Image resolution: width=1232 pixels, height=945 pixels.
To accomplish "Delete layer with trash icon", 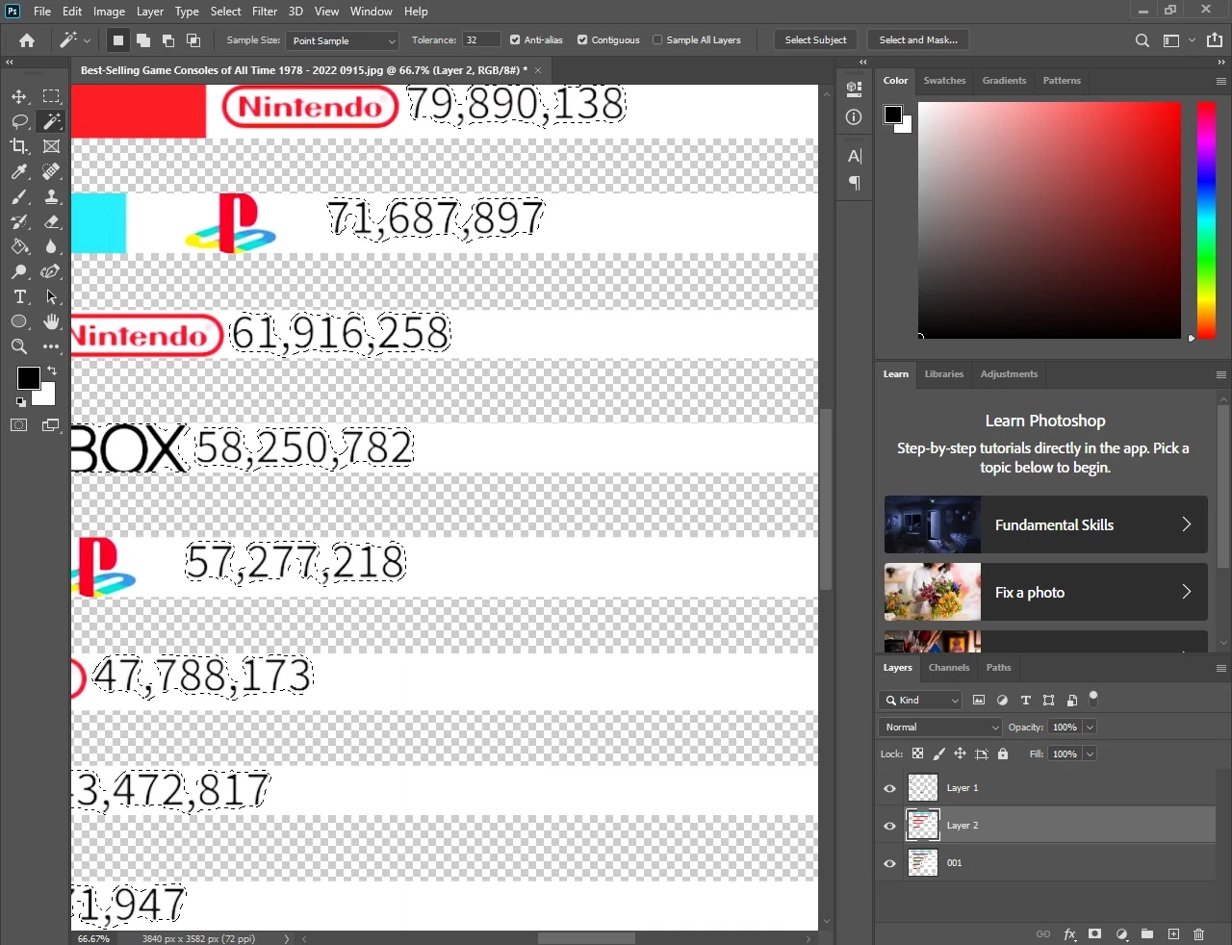I will pos(1198,934).
